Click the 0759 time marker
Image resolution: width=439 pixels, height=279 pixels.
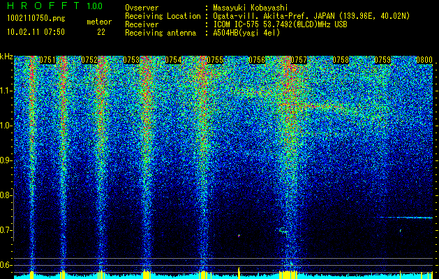click(382, 60)
